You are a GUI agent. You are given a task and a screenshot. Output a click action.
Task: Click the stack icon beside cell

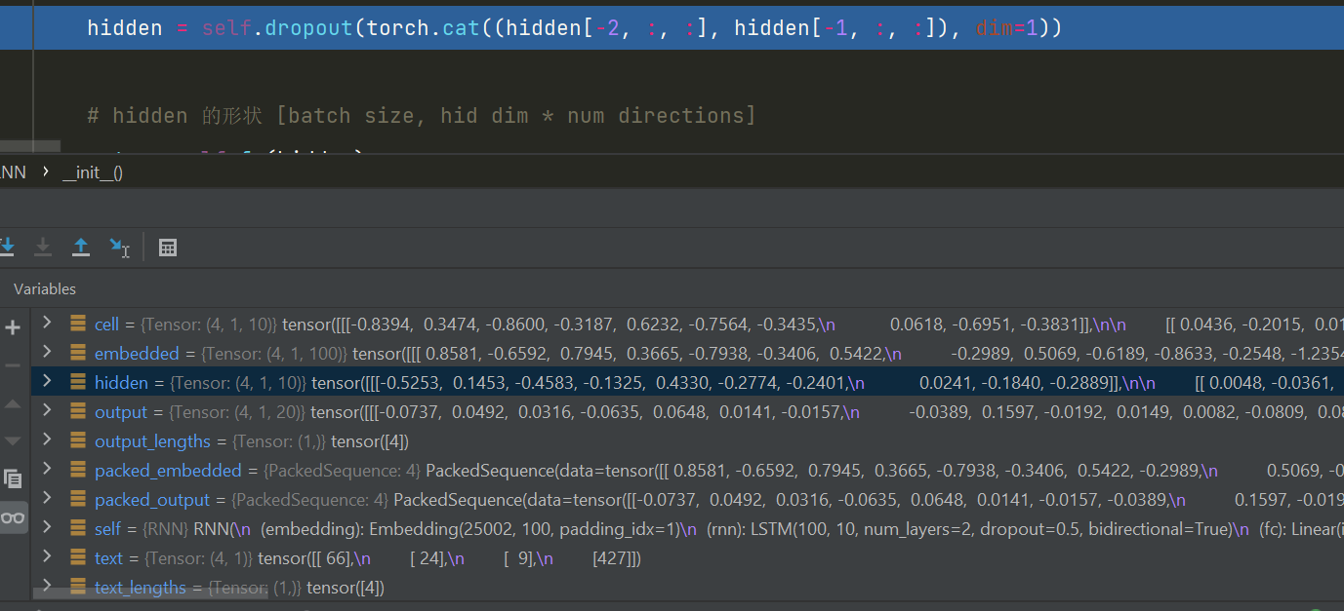(77, 325)
